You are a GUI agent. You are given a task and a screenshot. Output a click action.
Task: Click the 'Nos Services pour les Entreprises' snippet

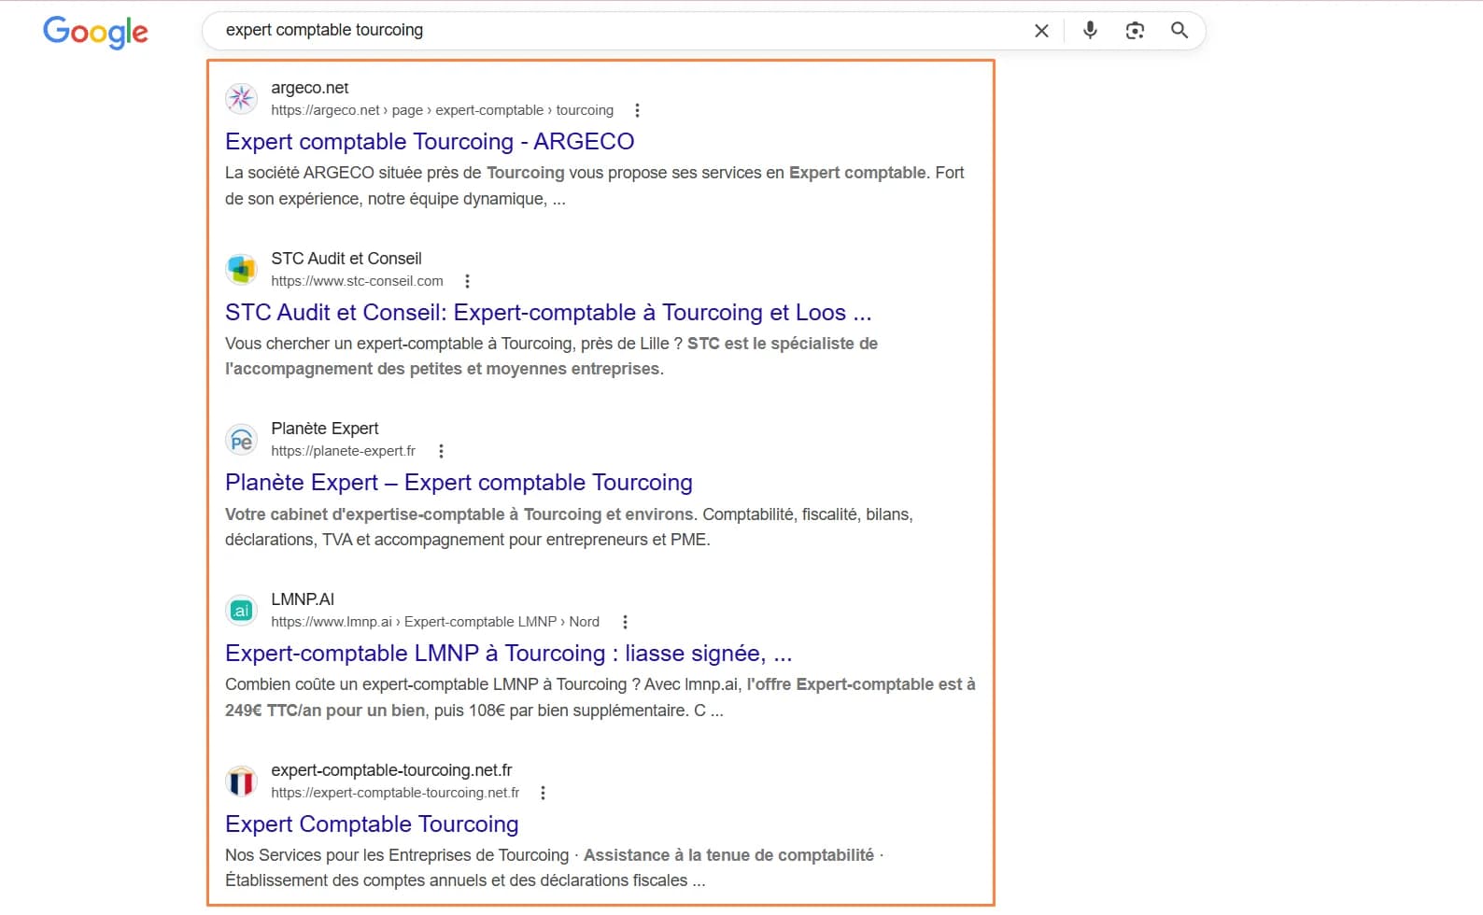pos(555,867)
